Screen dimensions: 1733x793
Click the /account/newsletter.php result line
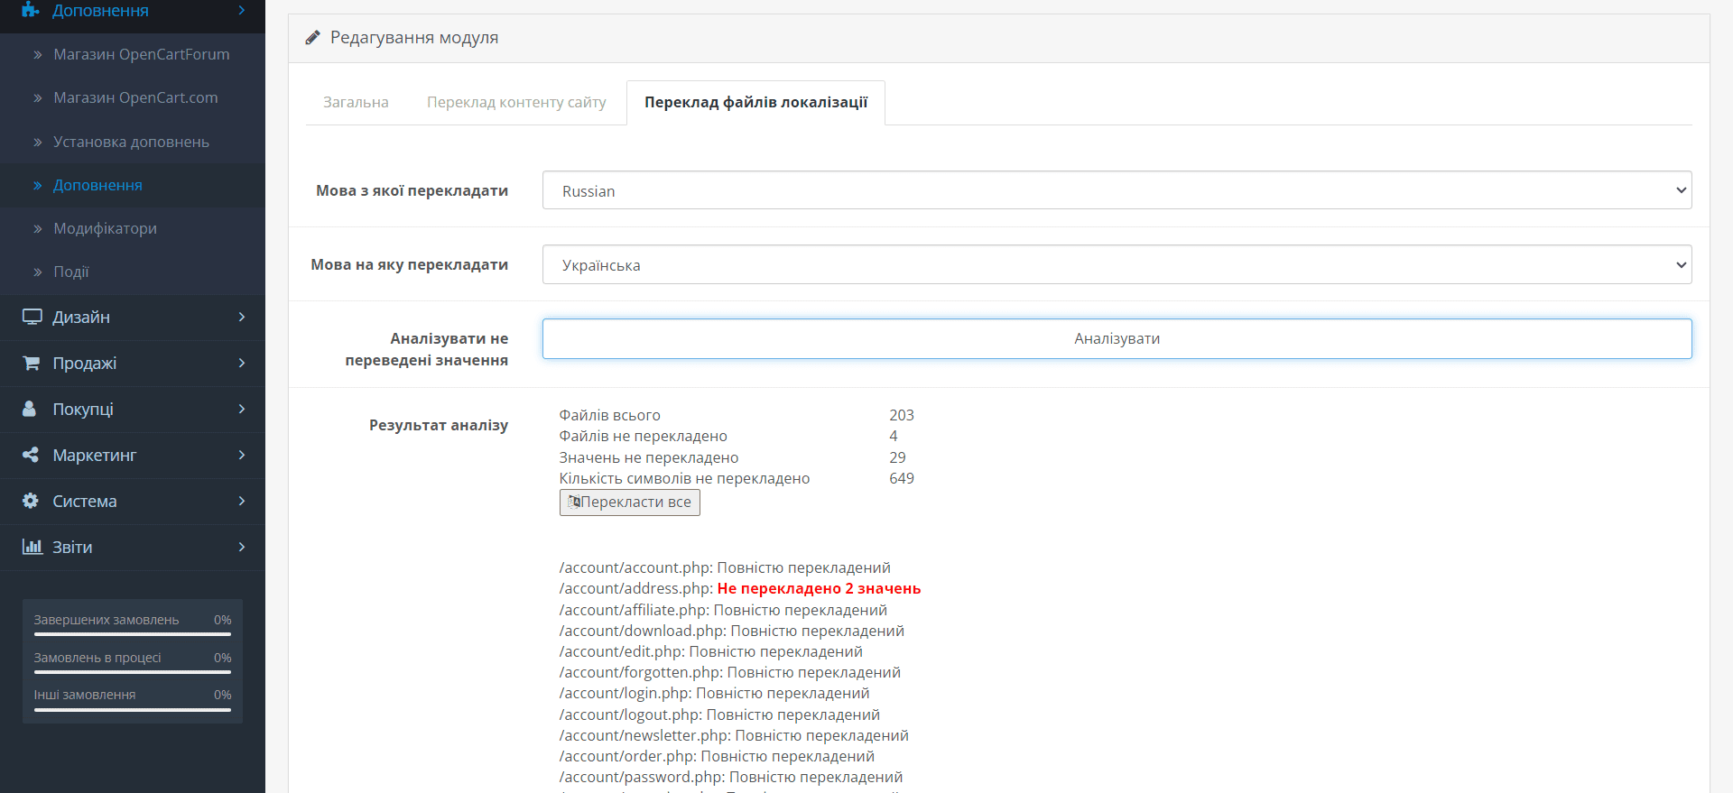[x=734, y=735]
